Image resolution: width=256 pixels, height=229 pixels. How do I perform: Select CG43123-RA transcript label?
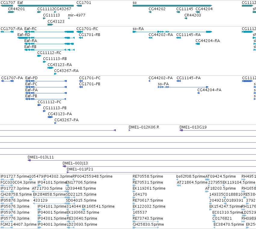(60, 65)
